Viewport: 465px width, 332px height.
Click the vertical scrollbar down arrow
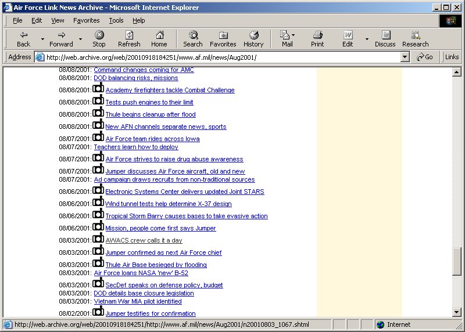(457, 312)
